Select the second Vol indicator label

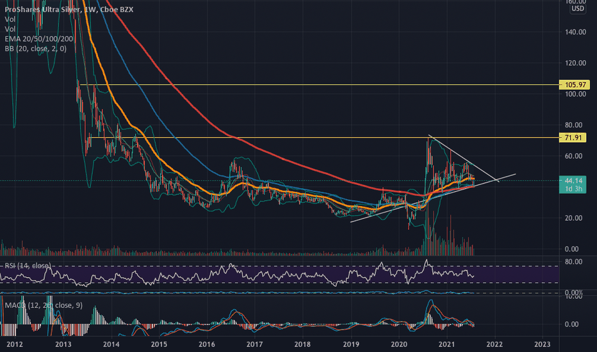10,29
